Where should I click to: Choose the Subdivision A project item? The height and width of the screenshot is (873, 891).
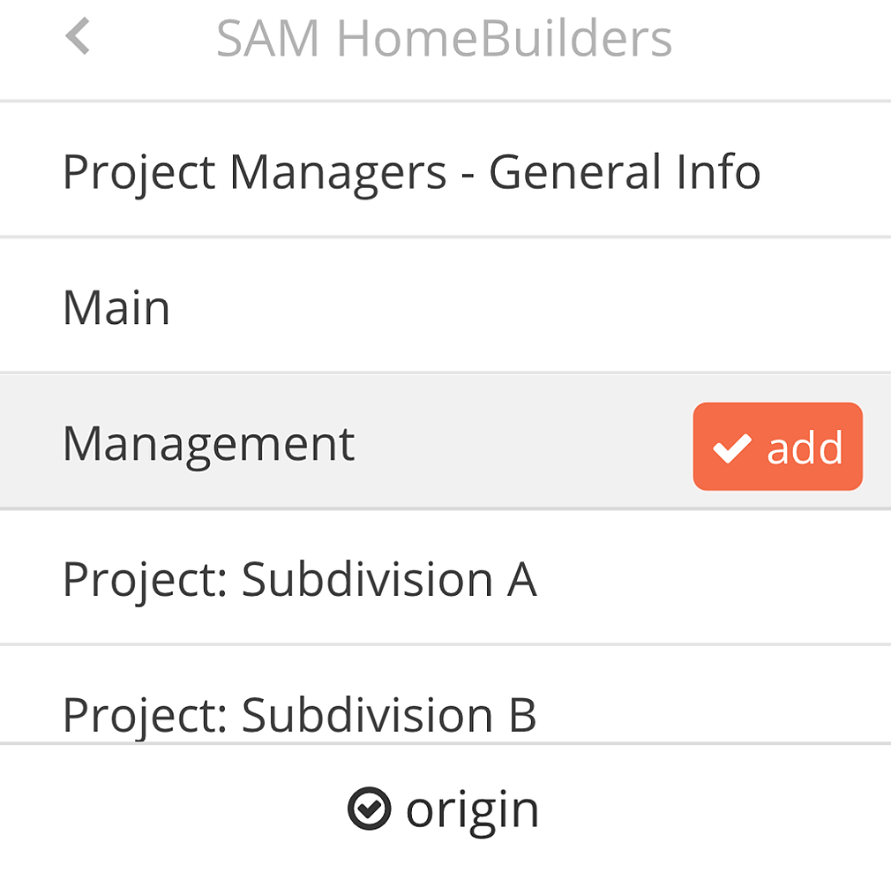point(445,577)
